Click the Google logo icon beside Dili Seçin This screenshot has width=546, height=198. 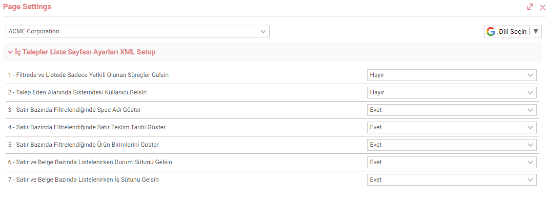[491, 32]
